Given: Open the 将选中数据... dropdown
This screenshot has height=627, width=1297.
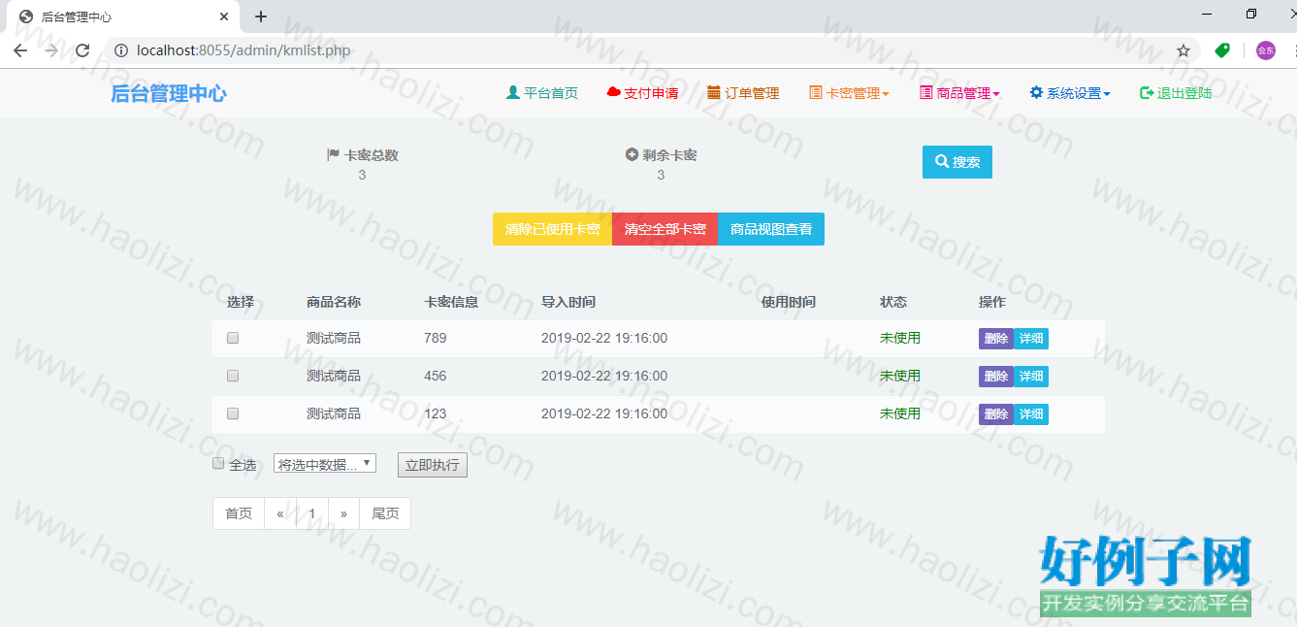Looking at the screenshot, I should (325, 465).
